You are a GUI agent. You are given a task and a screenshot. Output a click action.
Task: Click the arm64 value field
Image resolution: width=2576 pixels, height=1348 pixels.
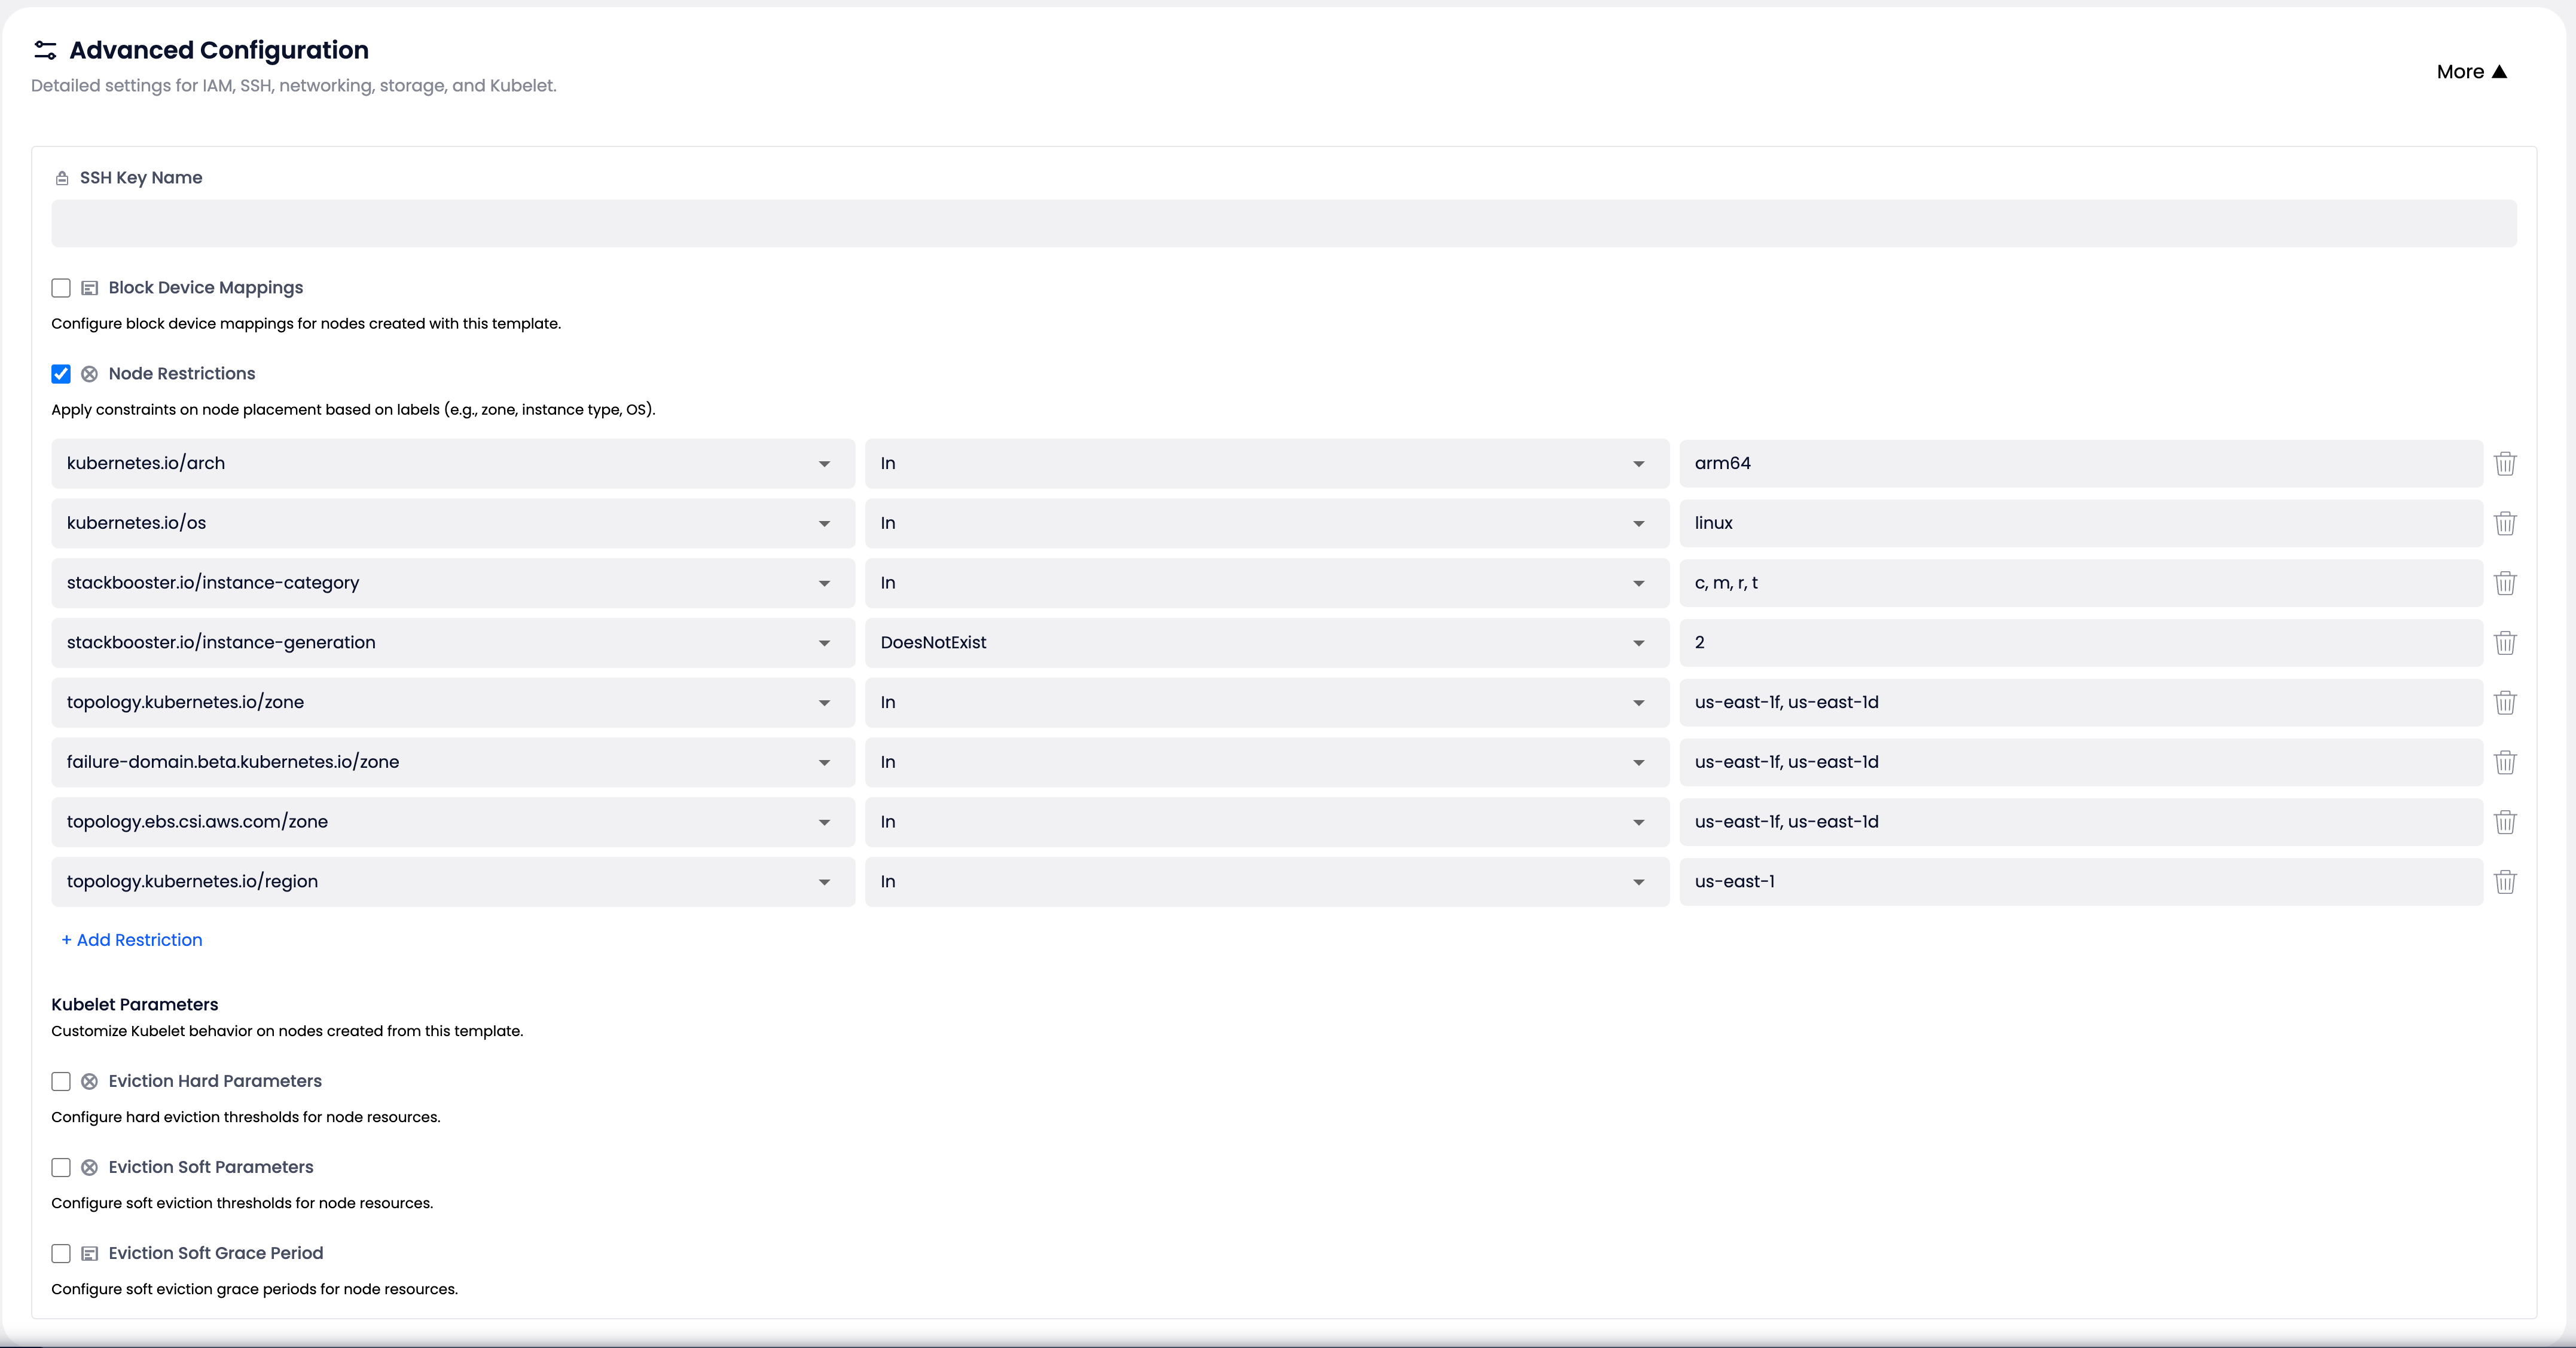2080,464
